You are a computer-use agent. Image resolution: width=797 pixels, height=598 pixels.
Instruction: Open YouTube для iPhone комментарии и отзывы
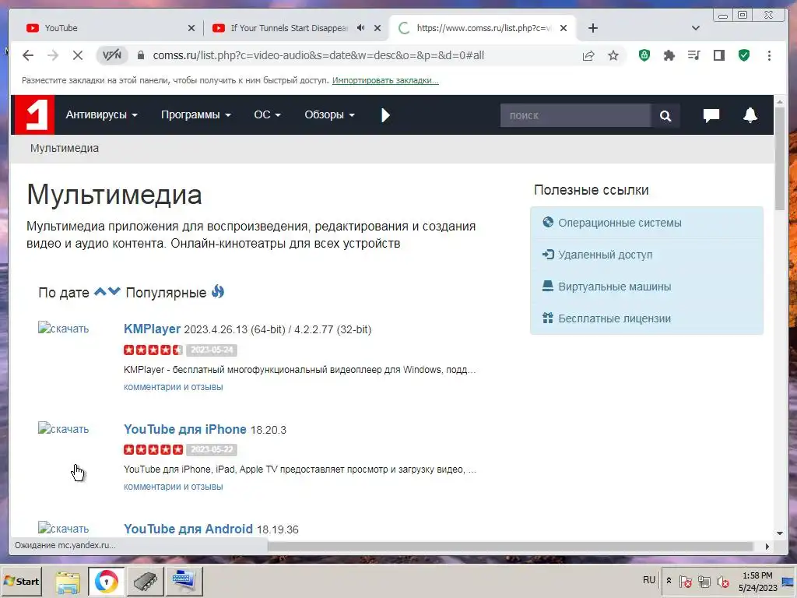174,487
